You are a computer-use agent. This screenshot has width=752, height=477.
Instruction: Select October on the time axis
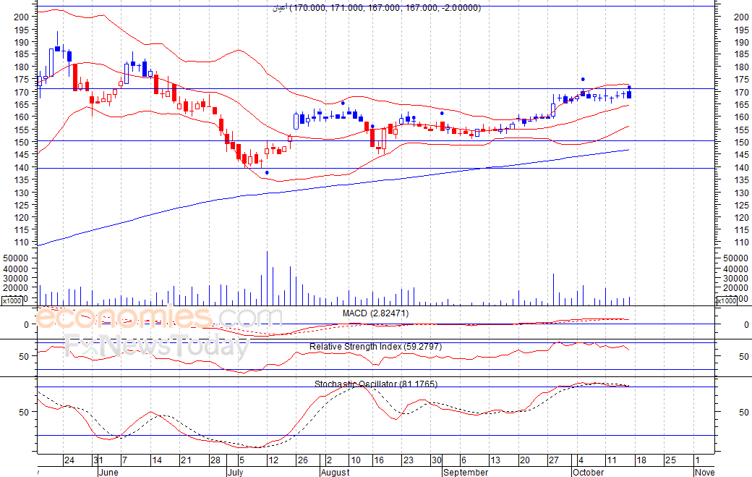point(589,472)
